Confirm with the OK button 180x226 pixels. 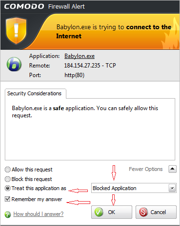(112, 212)
